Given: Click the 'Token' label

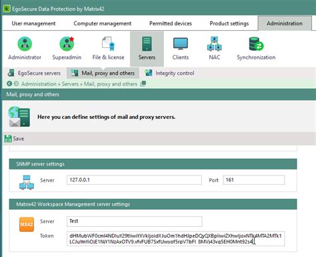Looking at the screenshot, I should point(47,236).
